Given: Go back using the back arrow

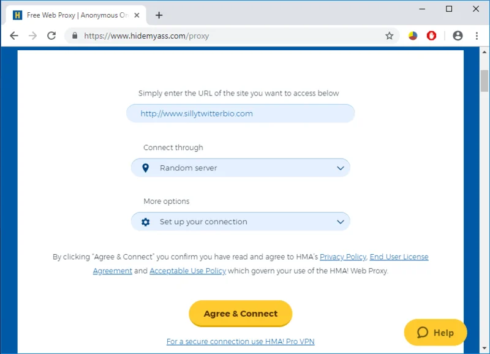Looking at the screenshot, I should 13,36.
